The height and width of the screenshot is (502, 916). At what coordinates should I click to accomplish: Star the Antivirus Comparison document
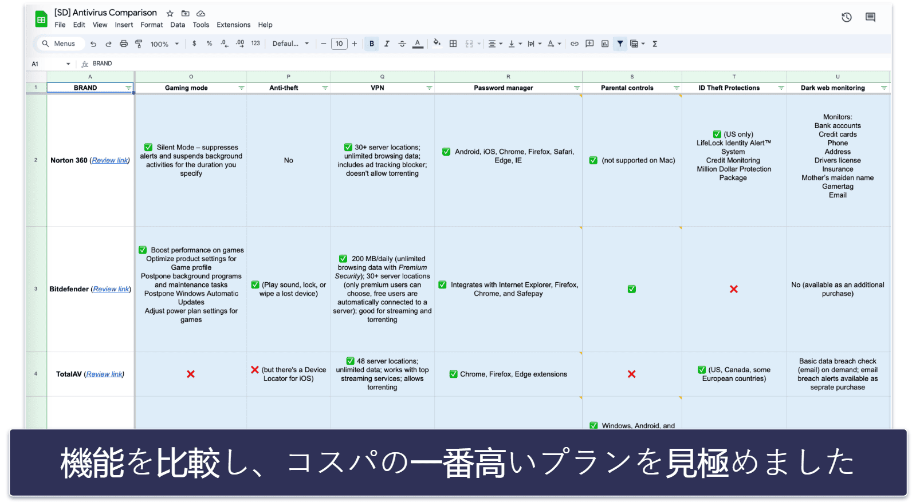[x=170, y=13]
